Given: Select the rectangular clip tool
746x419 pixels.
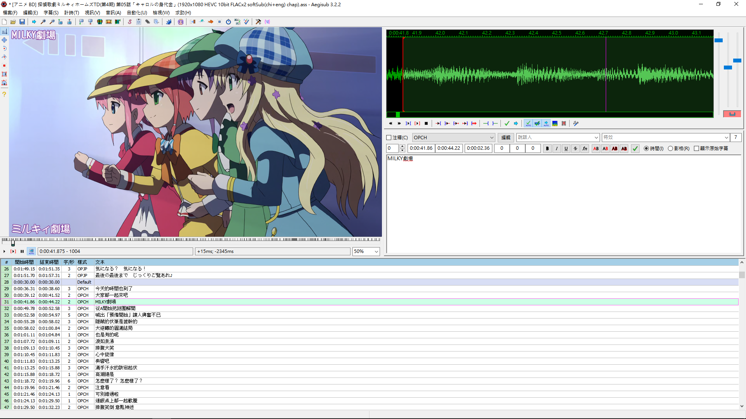Looking at the screenshot, I should point(4,74).
